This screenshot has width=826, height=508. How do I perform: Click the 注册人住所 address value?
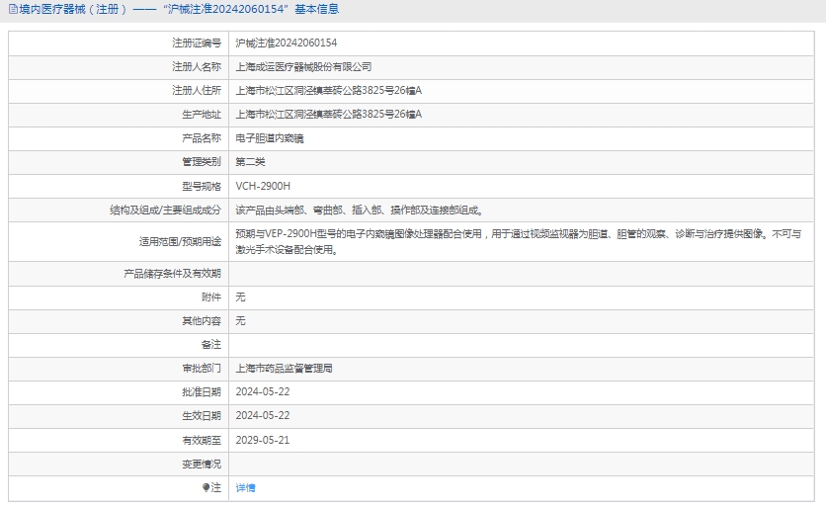pyautogui.click(x=328, y=91)
